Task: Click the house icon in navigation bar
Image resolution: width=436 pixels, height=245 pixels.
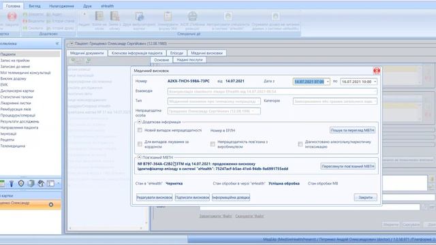Action: 41,183
